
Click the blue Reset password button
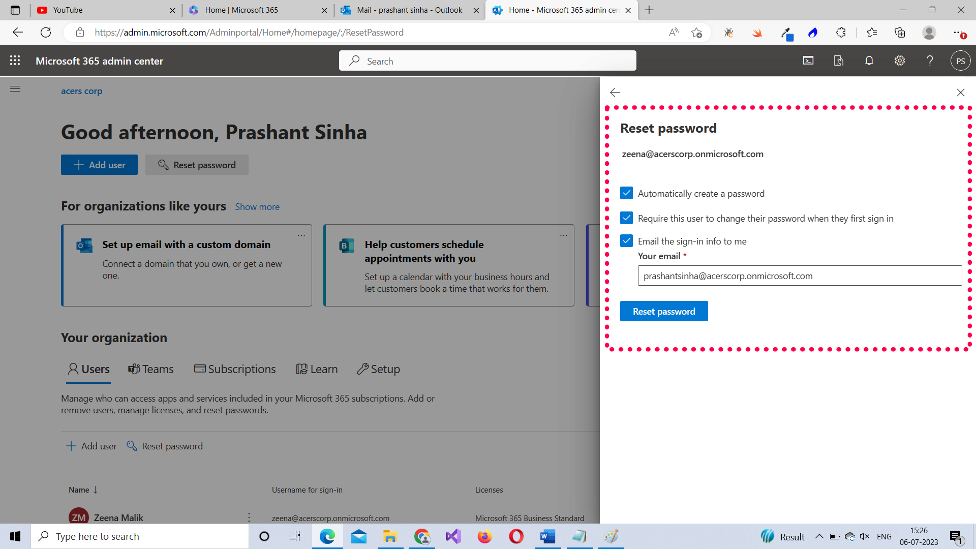click(663, 311)
